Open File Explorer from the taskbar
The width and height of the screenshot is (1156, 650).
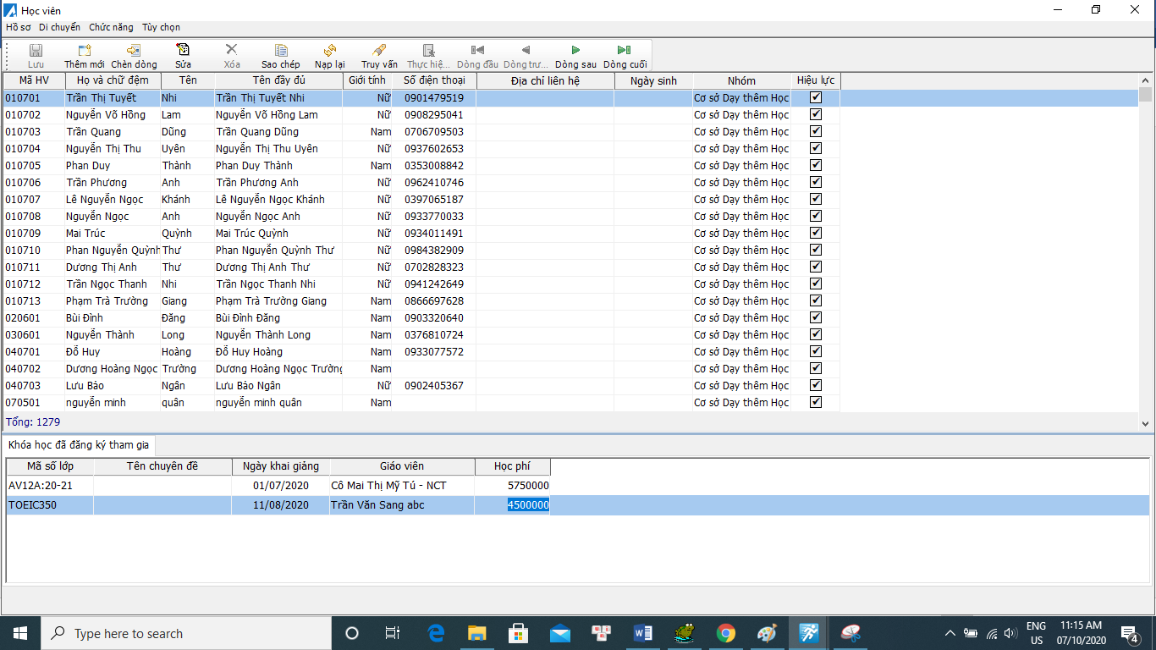coord(476,633)
